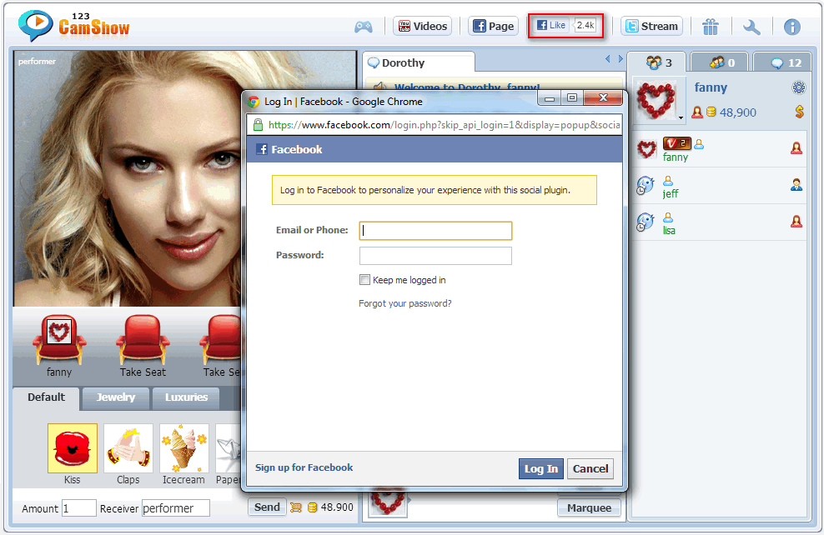Select the Icecream gift
824x535 pixels.
pos(184,448)
